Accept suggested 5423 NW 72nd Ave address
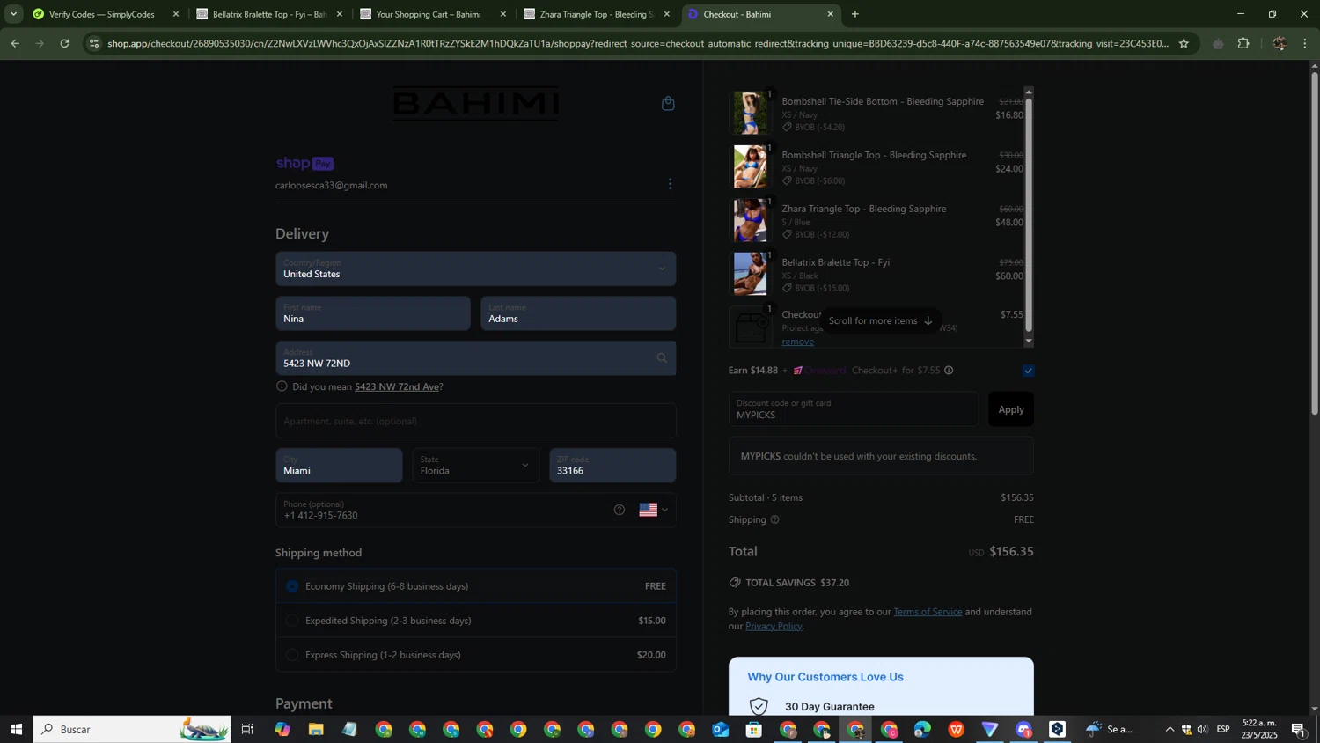The image size is (1320, 743). pyautogui.click(x=396, y=386)
